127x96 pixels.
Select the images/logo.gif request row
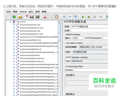point(39,64)
